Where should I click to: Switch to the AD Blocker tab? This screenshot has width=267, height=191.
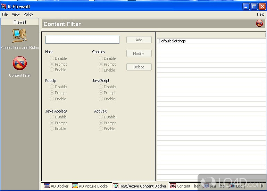point(56,186)
